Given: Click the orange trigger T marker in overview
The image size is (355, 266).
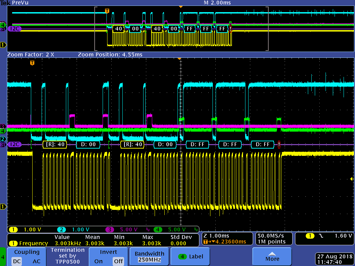Looking at the screenshot, I should coord(107,11).
